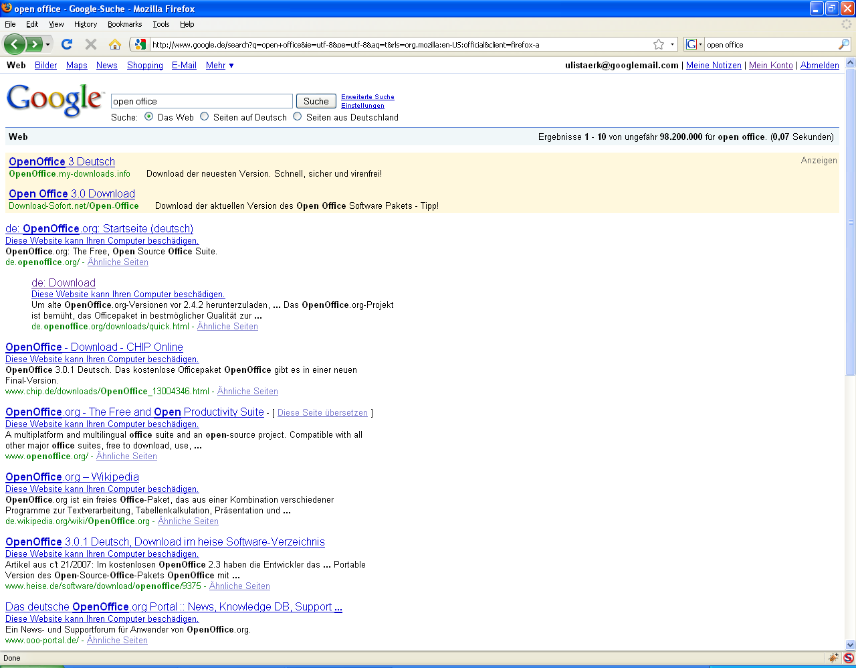Viewport: 856px width, 668px height.
Task: Click the Done status bar text
Action: point(12,658)
